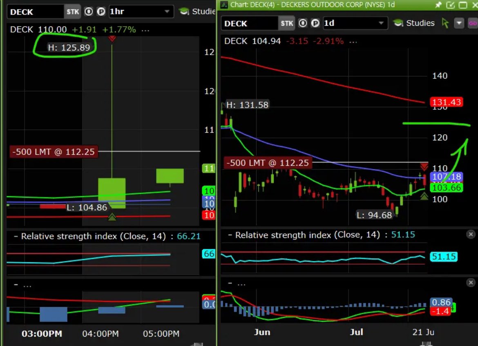Open the 1hr timeframe dropdown
Image resolution: width=478 pixels, height=346 pixels.
[x=141, y=11]
